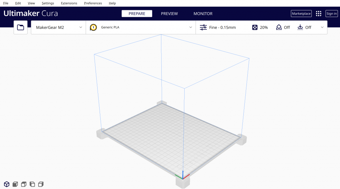Viewport: 340px width, 189px height.
Task: Expand the print settings panel chevron
Action: (322, 27)
